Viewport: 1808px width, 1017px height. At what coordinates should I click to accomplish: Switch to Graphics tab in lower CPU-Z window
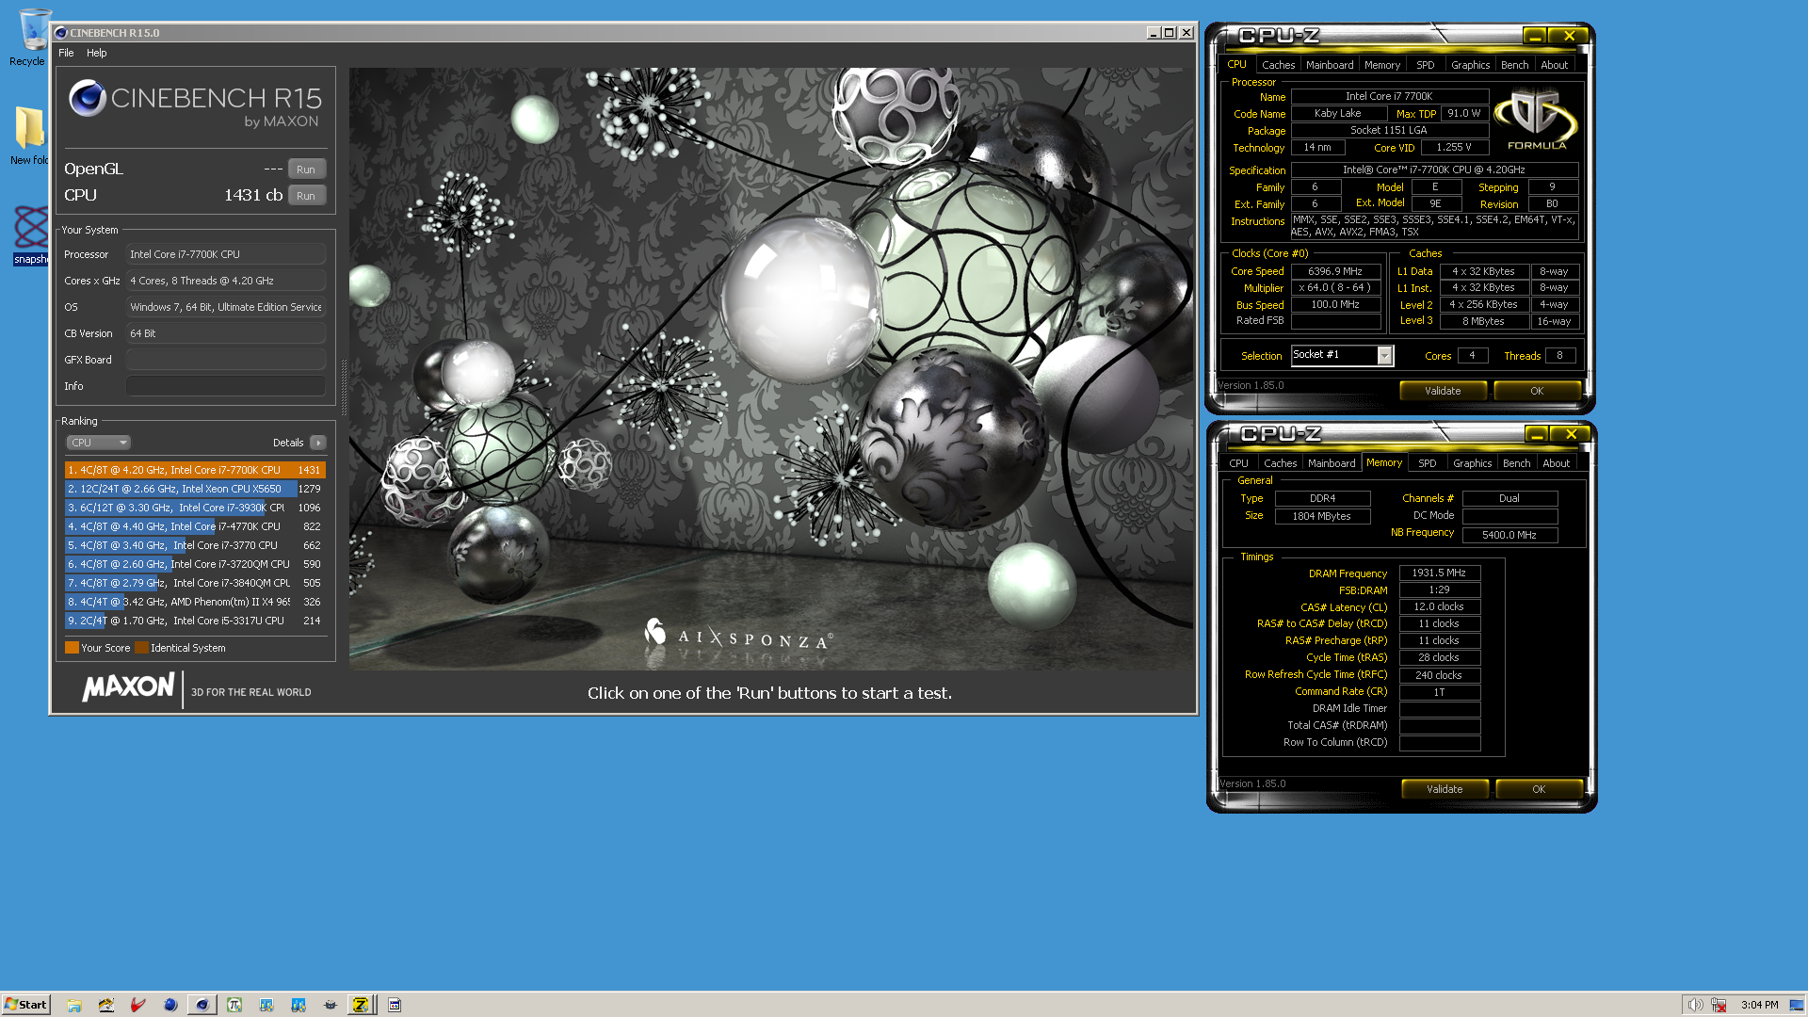click(1472, 463)
